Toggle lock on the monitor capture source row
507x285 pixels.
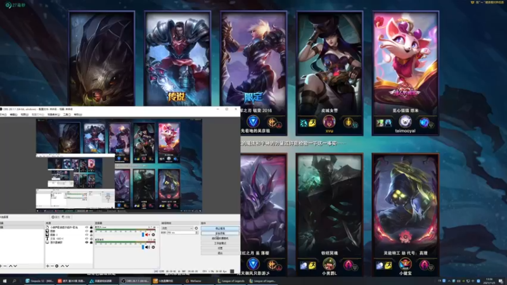point(91,242)
